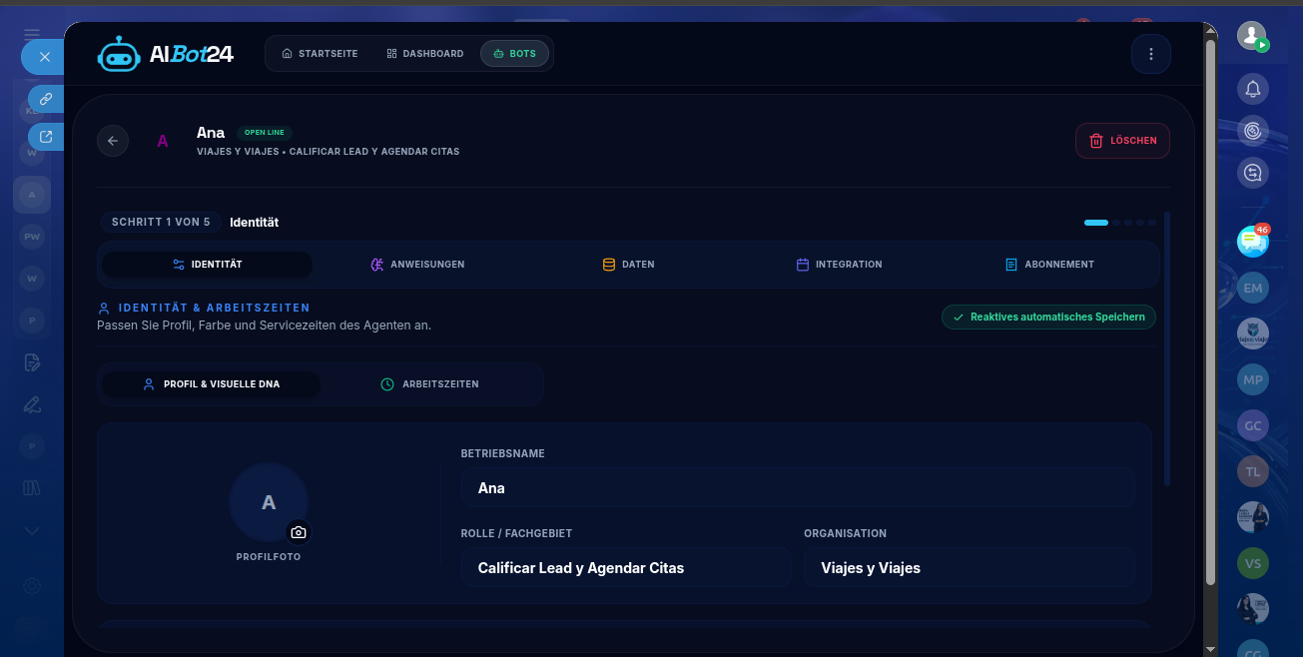Click the Betriebsname field containing Ana
1303x657 pixels.
pos(798,488)
